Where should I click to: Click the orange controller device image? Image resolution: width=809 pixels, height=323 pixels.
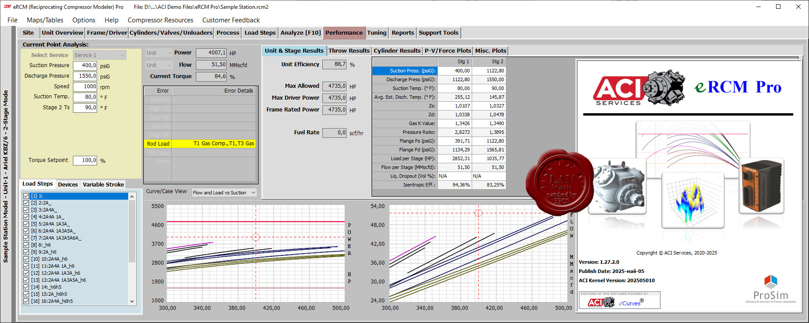pyautogui.click(x=761, y=186)
